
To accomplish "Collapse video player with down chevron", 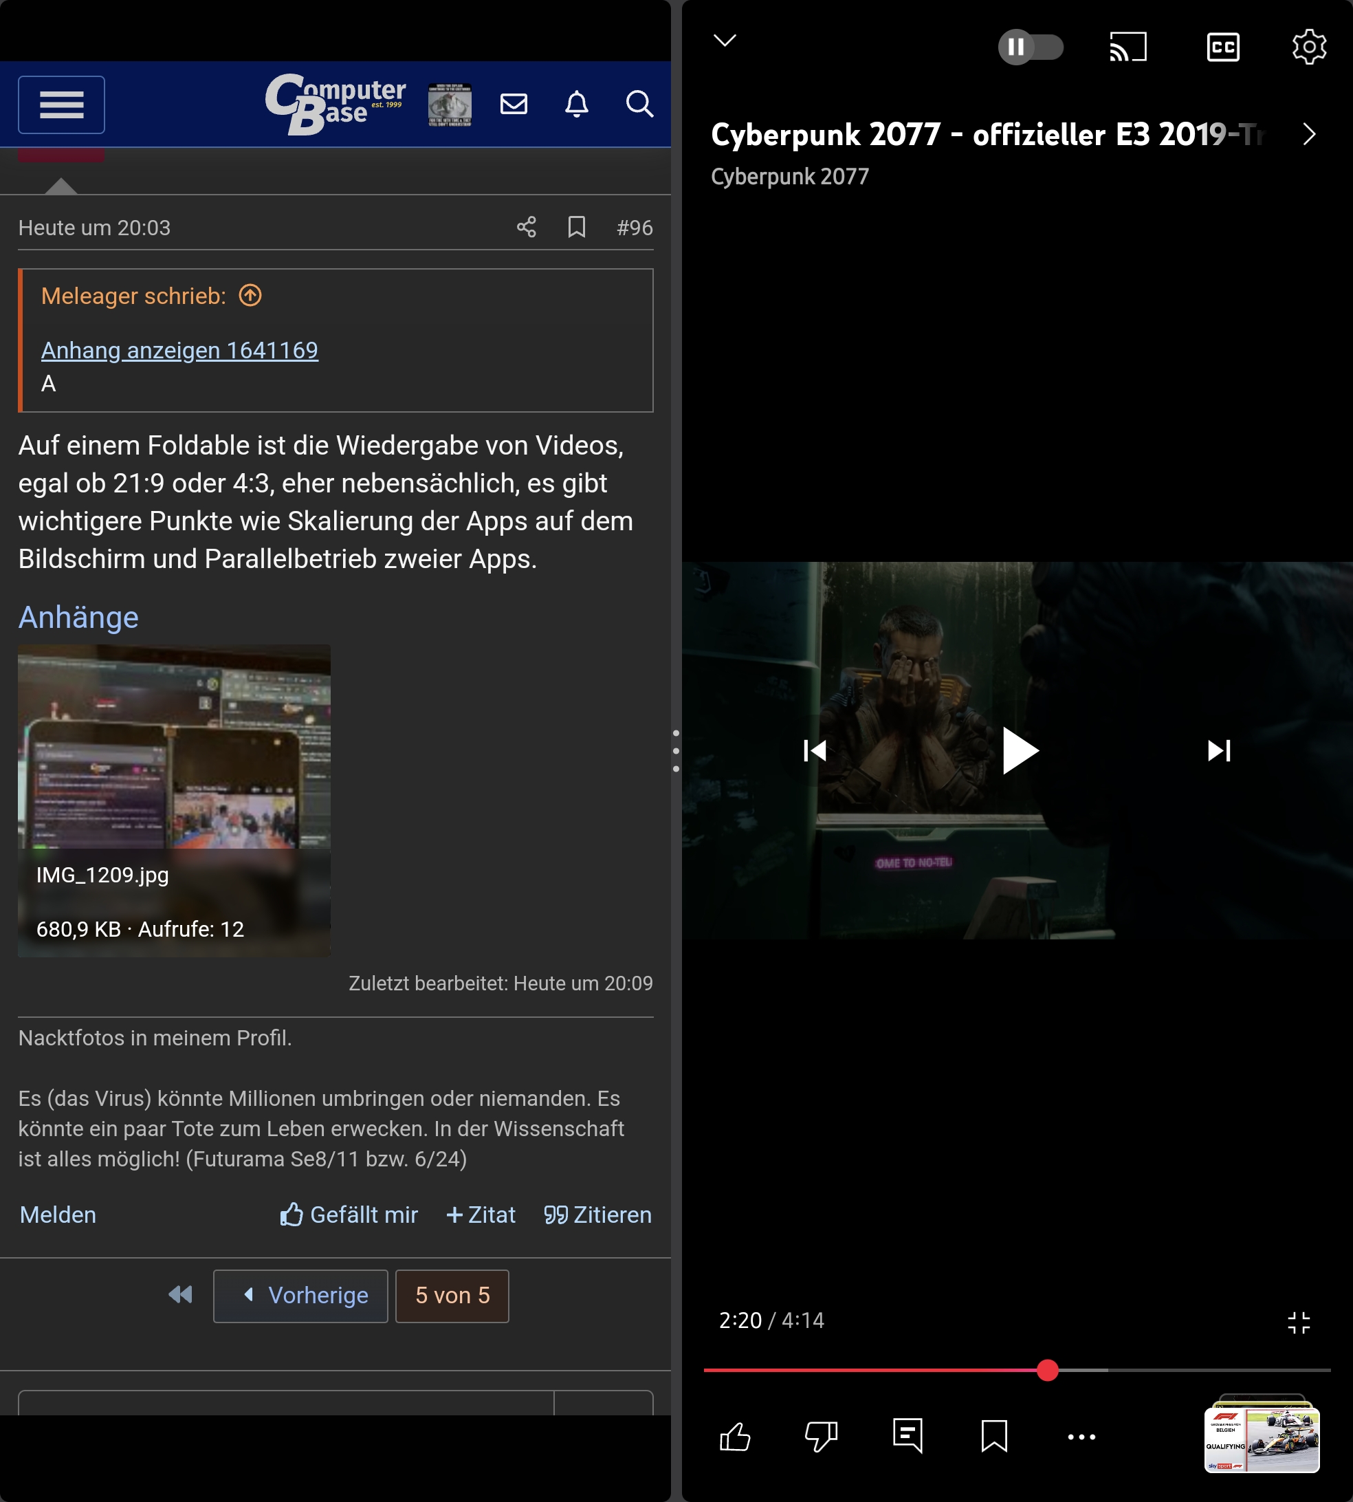I will pos(725,41).
